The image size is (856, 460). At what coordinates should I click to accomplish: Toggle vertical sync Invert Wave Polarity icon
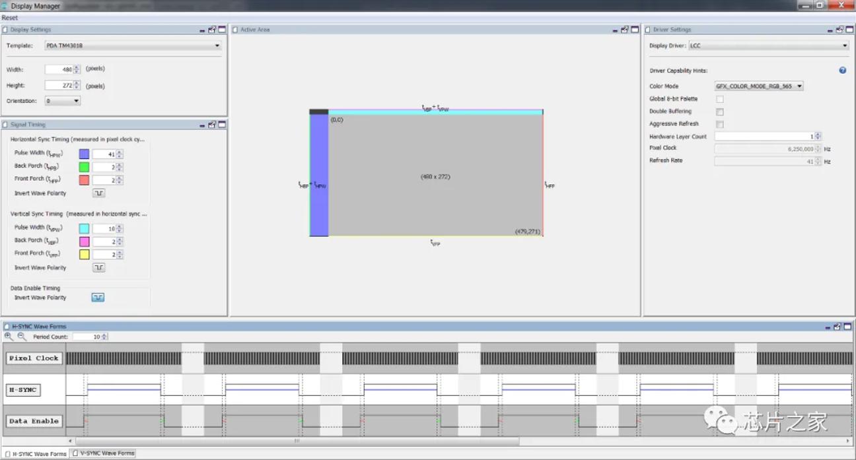98,267
